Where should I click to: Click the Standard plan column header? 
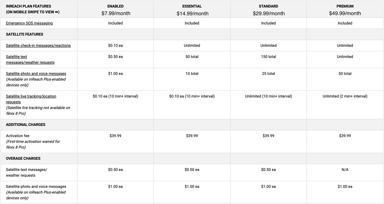pos(268,6)
